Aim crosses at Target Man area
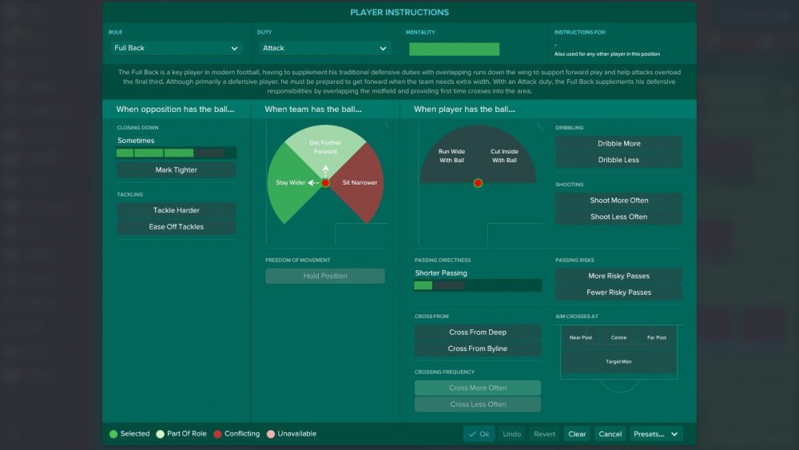This screenshot has height=450, width=799. tap(618, 361)
